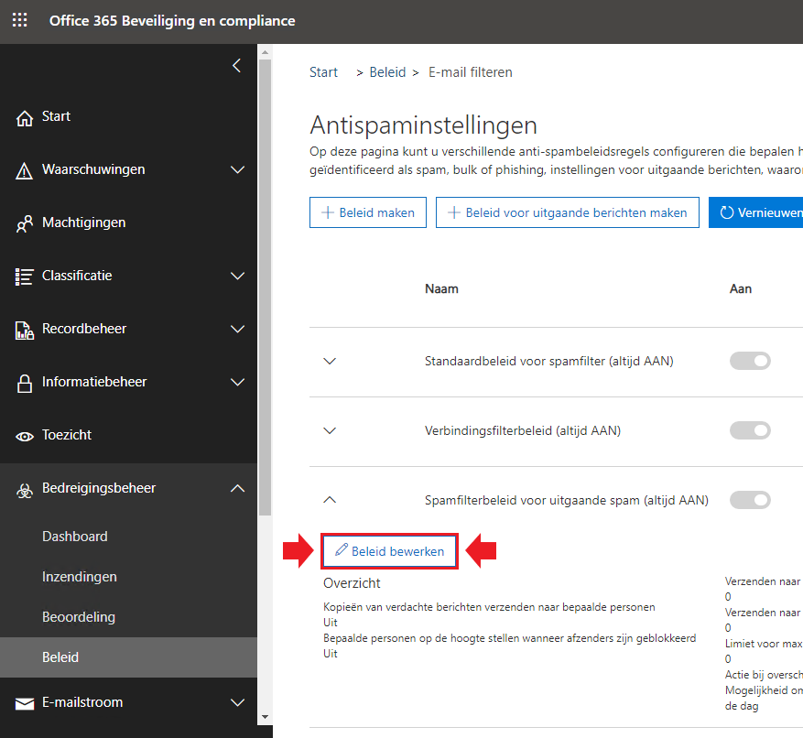Screen dimensions: 803x738
Task: Expand Verbindingsfilterbeleid row
Action: (330, 430)
